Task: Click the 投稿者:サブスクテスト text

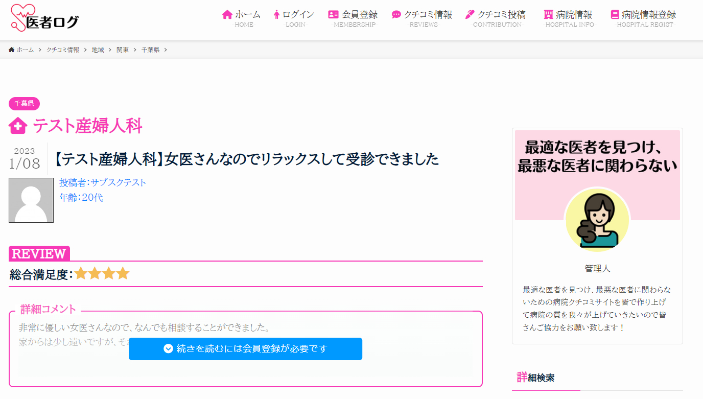Action: pos(103,182)
